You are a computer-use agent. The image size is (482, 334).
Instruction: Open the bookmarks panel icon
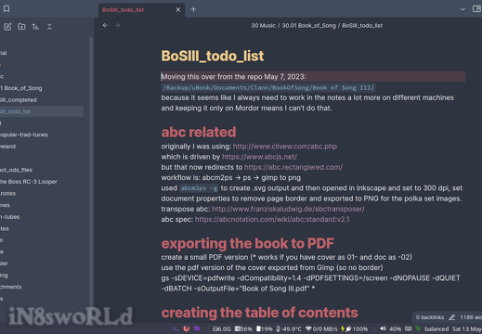7,9
